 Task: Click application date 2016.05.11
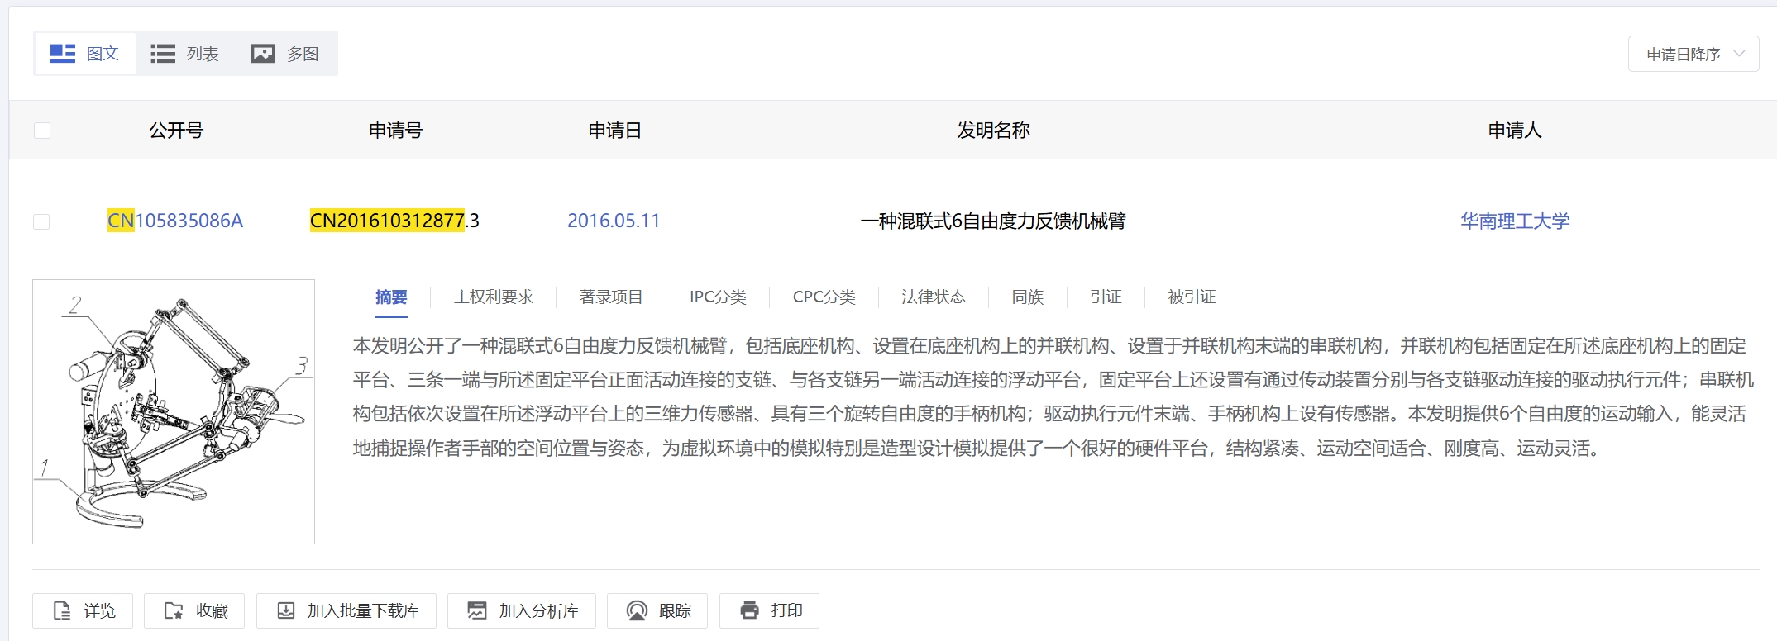(x=614, y=221)
